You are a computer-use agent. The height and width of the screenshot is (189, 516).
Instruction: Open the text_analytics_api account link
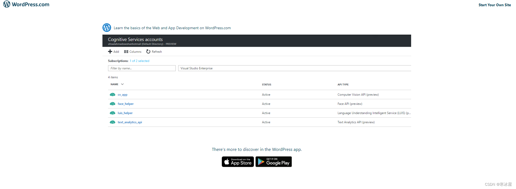coord(130,122)
